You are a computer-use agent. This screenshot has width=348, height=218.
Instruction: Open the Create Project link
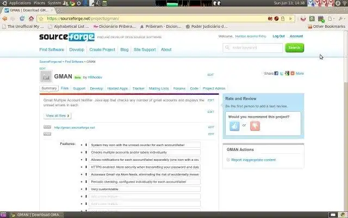pyautogui.click(x=102, y=50)
